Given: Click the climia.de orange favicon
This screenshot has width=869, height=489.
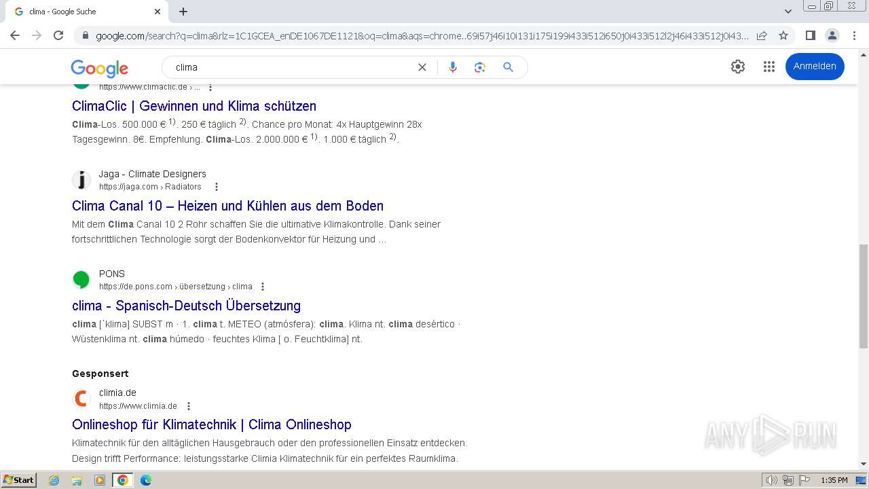Looking at the screenshot, I should [81, 399].
